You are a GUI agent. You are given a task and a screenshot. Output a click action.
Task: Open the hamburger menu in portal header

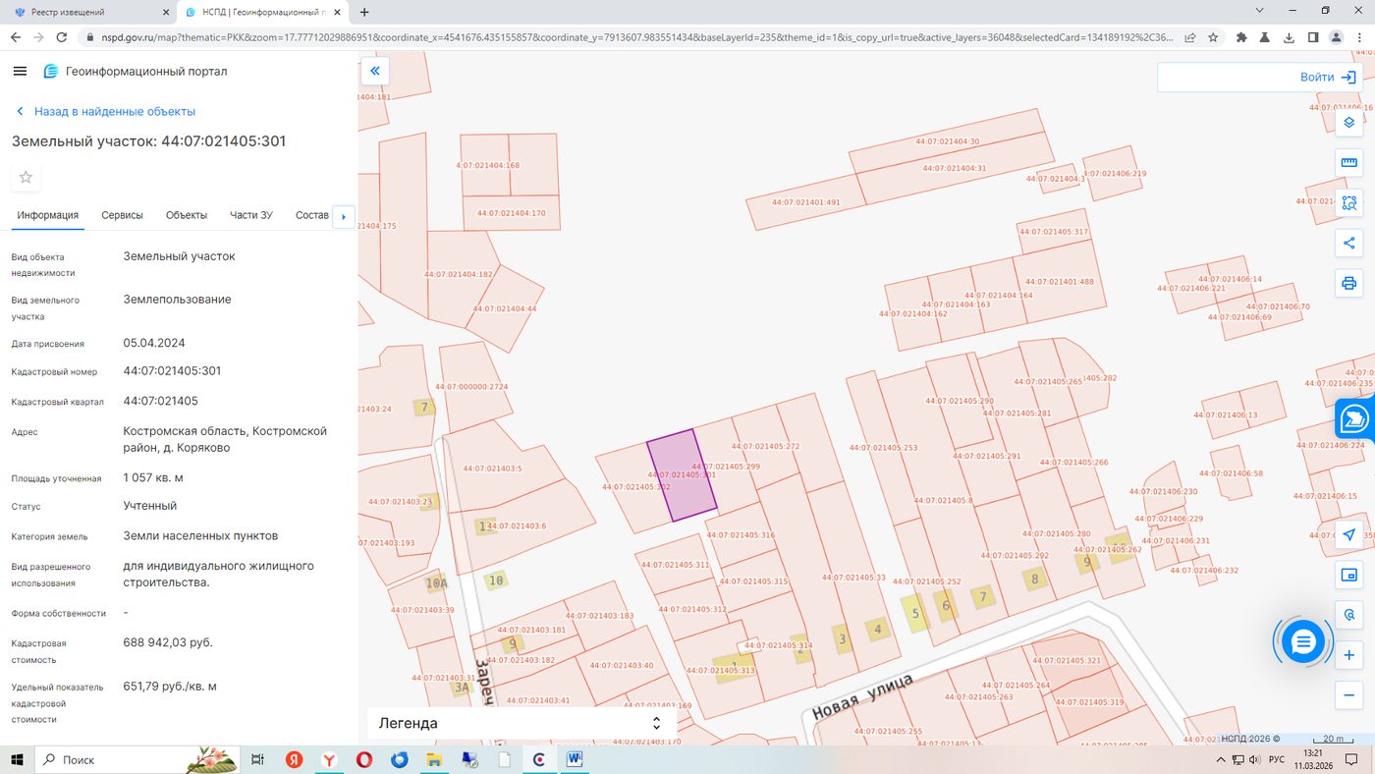(x=20, y=72)
